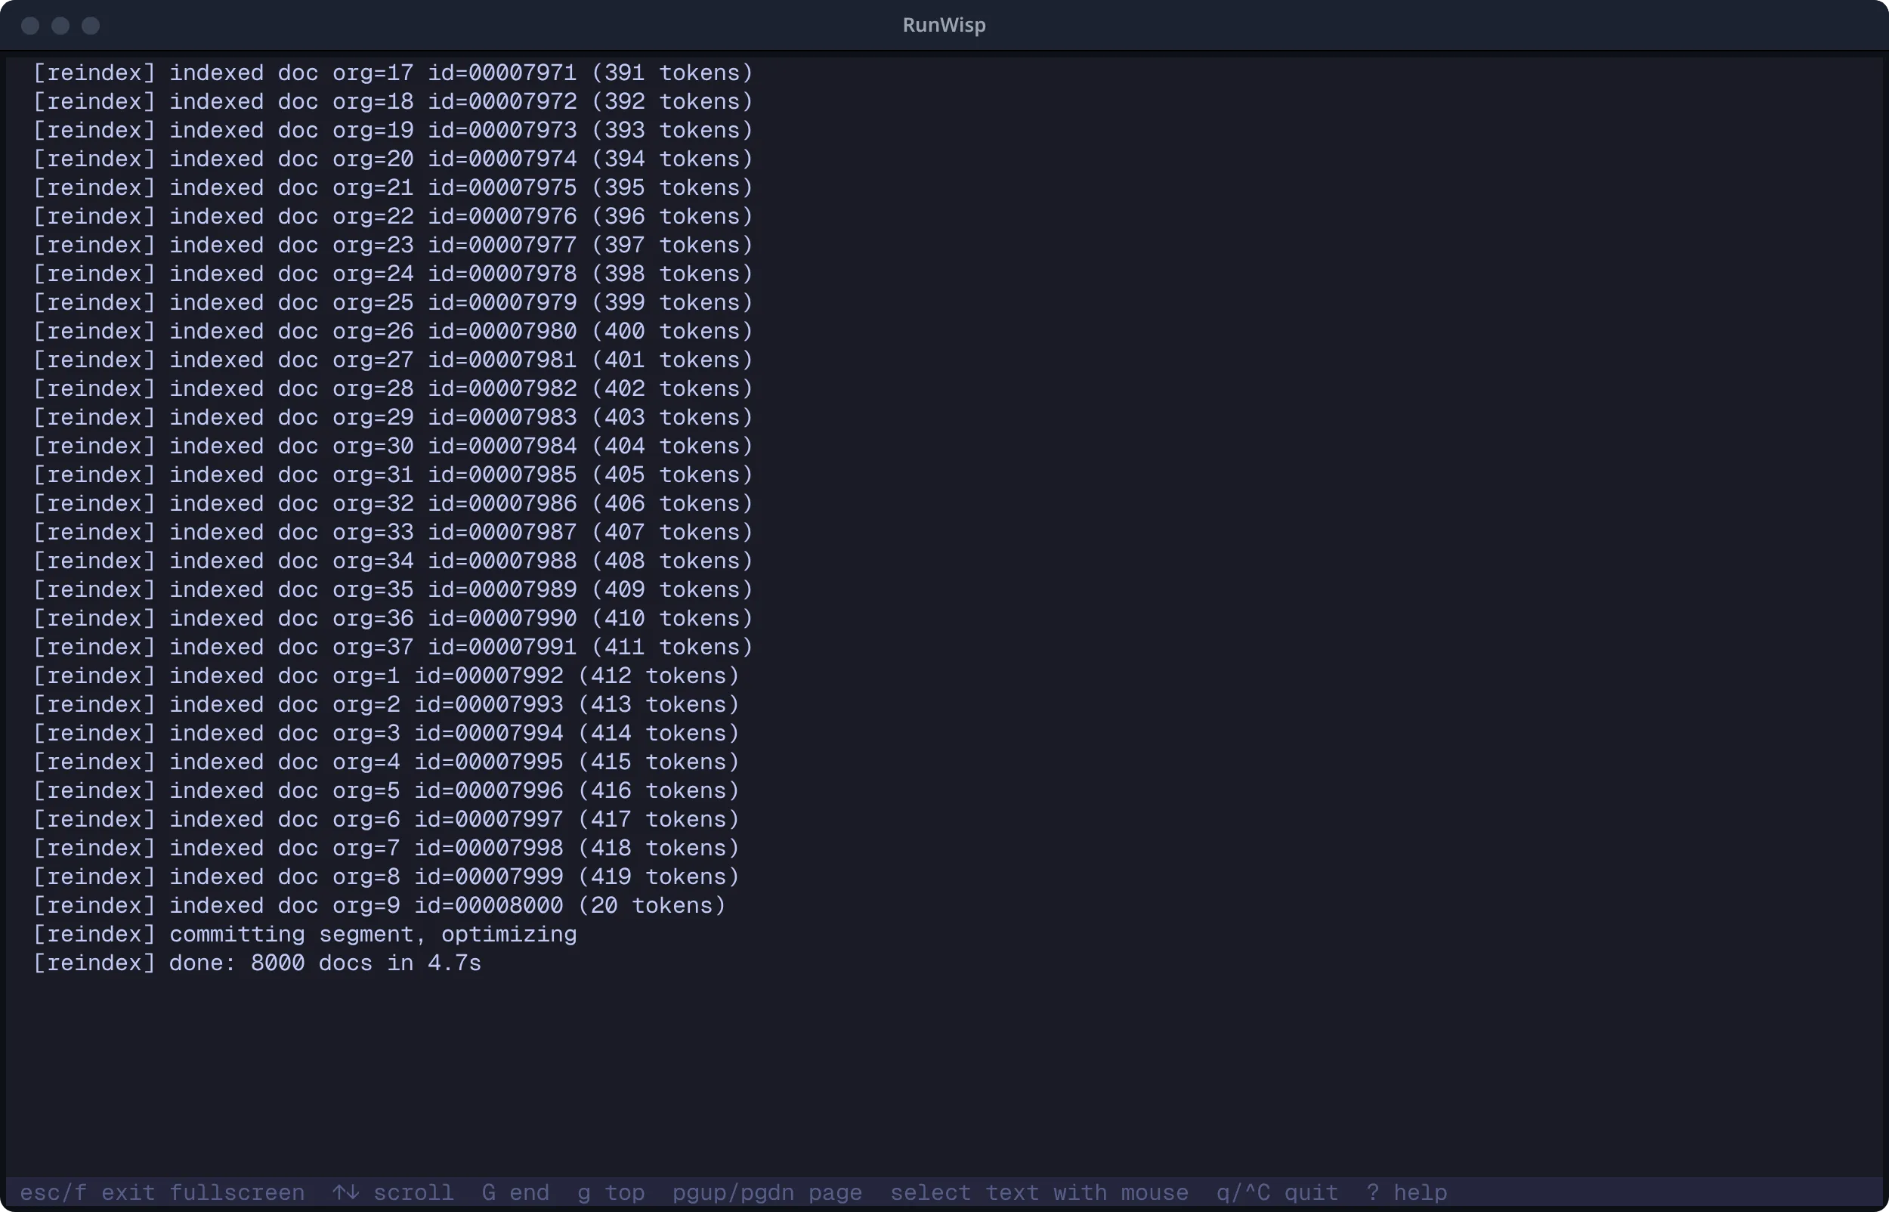
Task: Click log line with id=00007974
Action: [394, 159]
